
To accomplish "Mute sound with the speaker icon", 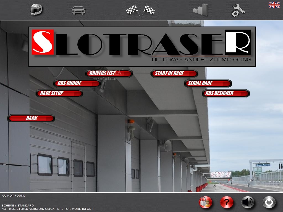I will [x=248, y=202].
